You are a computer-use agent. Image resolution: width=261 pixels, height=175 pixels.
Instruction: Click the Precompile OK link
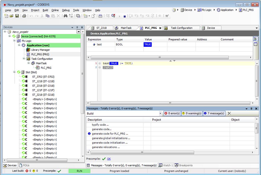(x=109, y=159)
